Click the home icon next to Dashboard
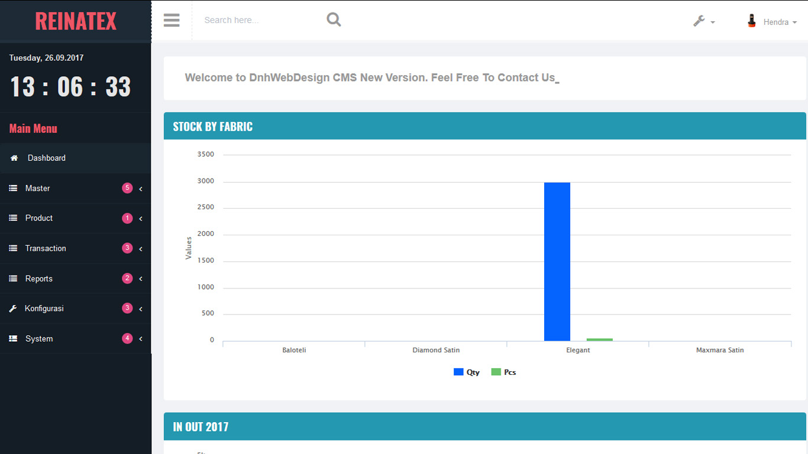The image size is (808, 454). pos(14,158)
